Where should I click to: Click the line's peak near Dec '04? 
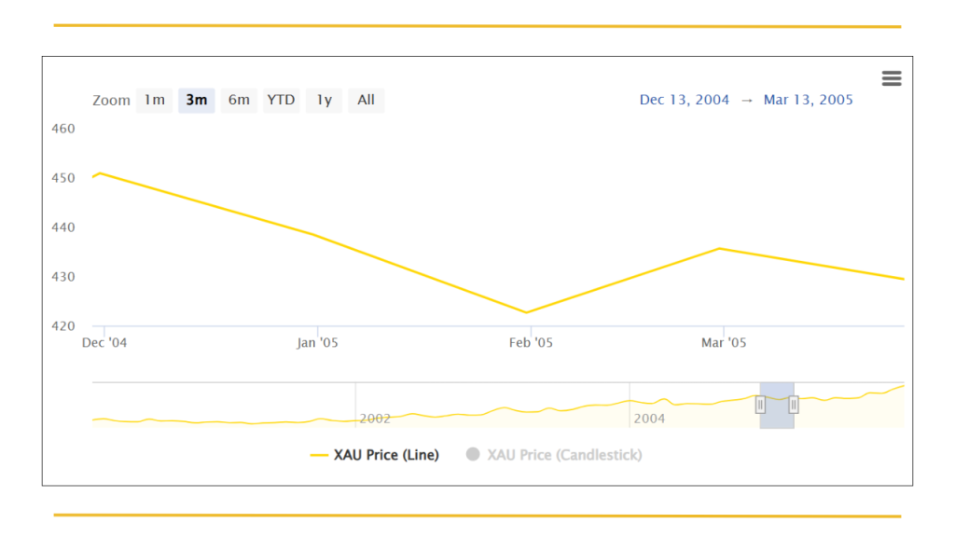100,172
